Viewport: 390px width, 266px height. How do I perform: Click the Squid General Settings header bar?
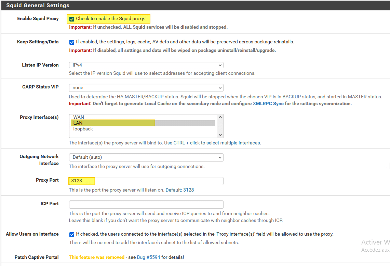pyautogui.click(x=38, y=5)
